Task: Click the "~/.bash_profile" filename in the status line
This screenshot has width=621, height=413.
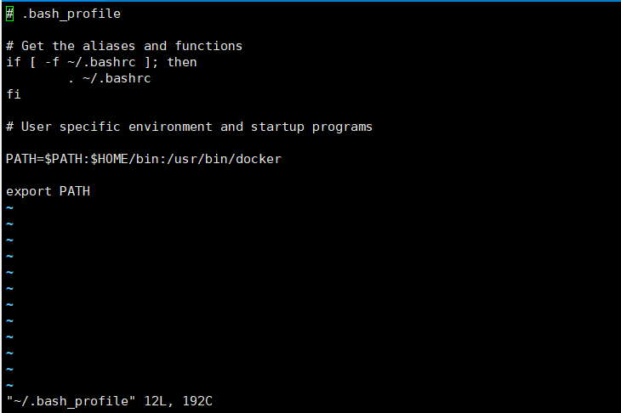Action: click(x=71, y=400)
